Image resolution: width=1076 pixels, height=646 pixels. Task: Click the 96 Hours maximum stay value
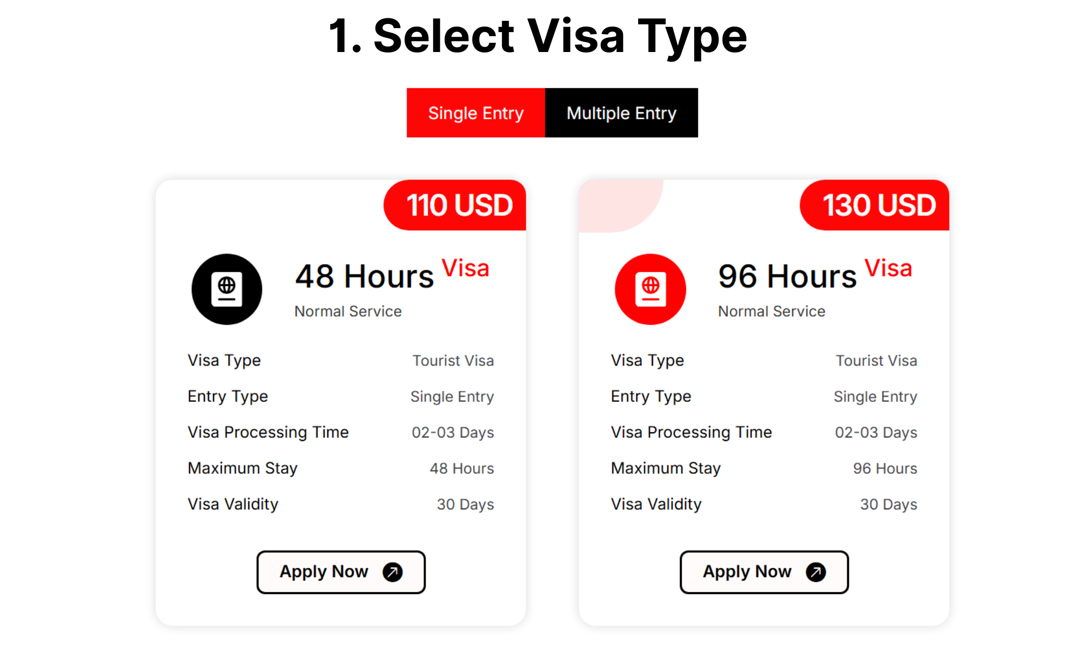(885, 469)
